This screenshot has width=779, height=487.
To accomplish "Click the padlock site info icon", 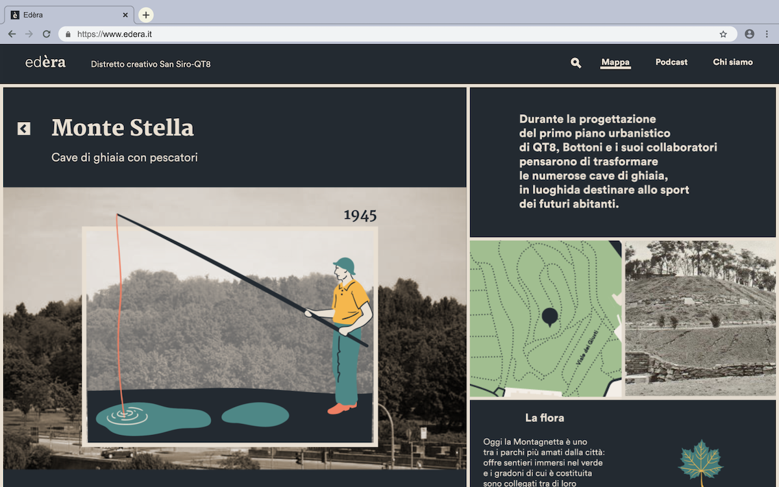I will [x=68, y=34].
